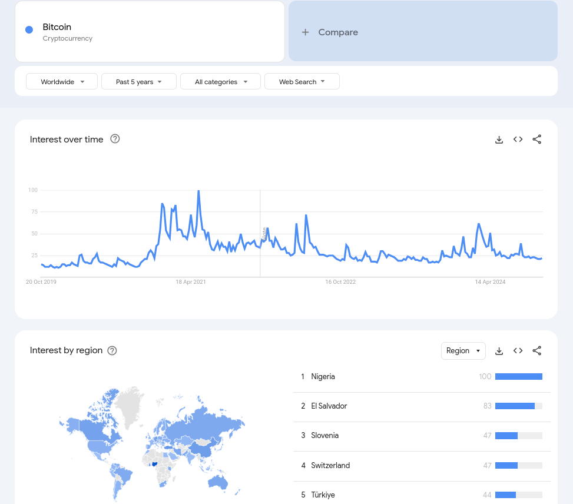Open the Web Search type dropdown
Screen dimensions: 573x504
pos(302,82)
